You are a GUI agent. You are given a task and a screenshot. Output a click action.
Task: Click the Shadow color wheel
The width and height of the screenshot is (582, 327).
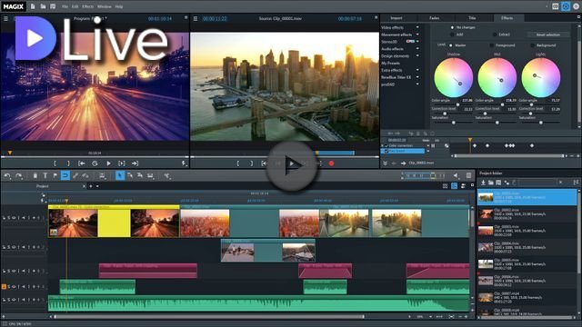point(453,77)
